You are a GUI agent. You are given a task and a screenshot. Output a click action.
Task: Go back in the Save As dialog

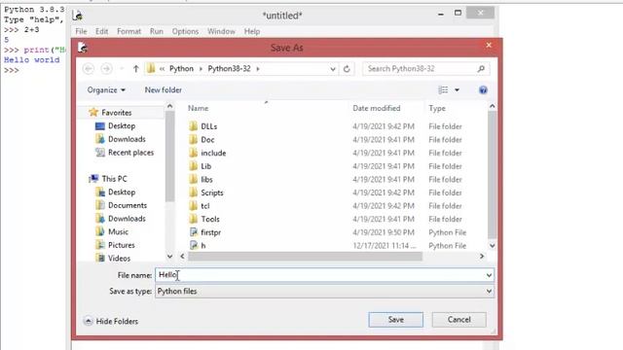coord(89,69)
